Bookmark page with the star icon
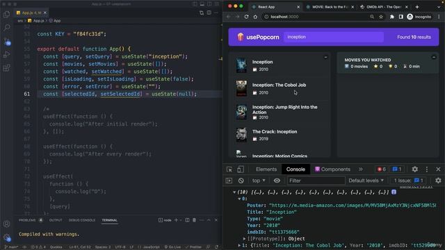This screenshot has height=250, width=445. 381,17
